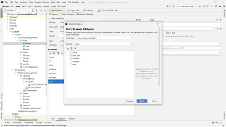This screenshot has width=226, height=127.
Task: Open IDE settings gear in top toolbar
Action: tap(220, 6)
